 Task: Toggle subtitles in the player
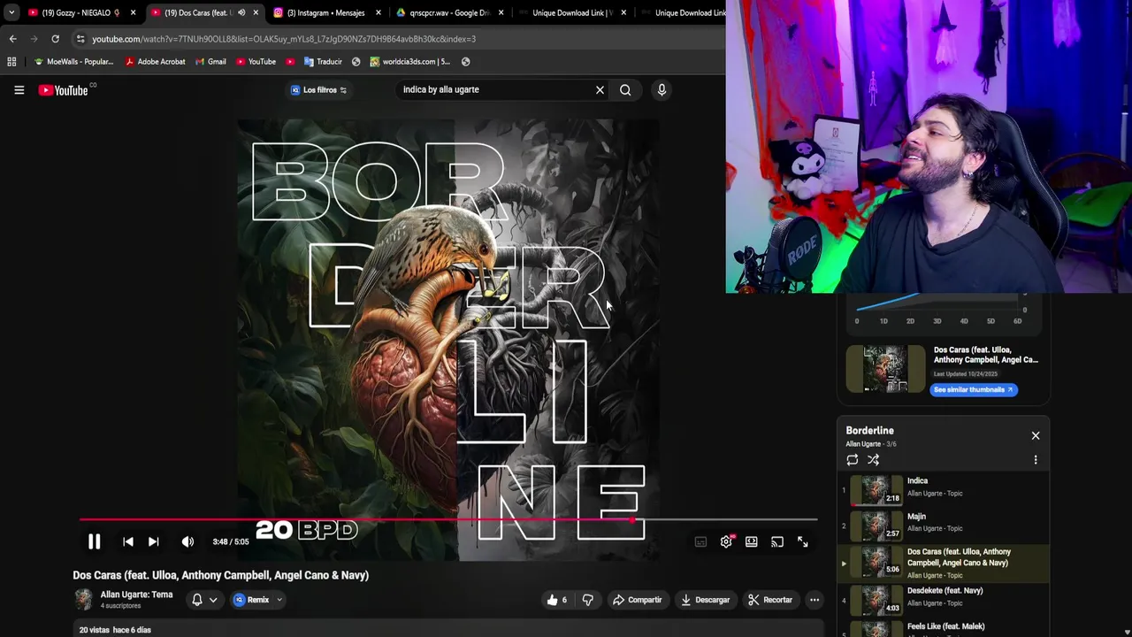pos(700,541)
